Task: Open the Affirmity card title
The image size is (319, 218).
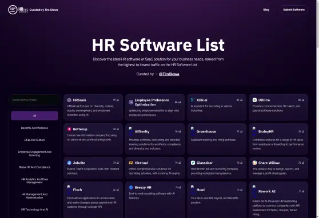Action: [142, 131]
